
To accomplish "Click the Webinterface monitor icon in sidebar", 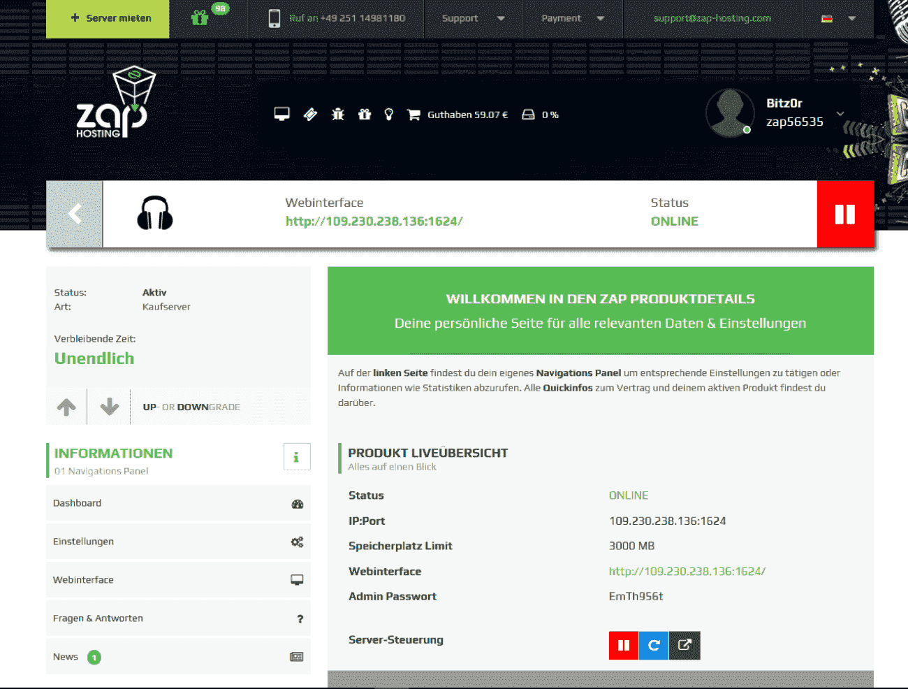I will click(298, 580).
